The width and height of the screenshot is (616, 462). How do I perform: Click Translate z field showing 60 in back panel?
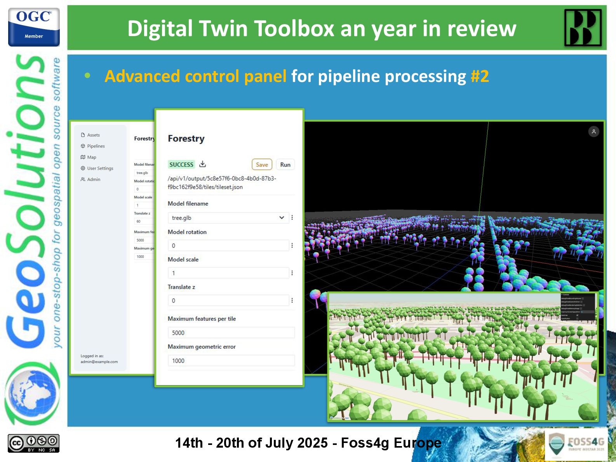click(144, 221)
